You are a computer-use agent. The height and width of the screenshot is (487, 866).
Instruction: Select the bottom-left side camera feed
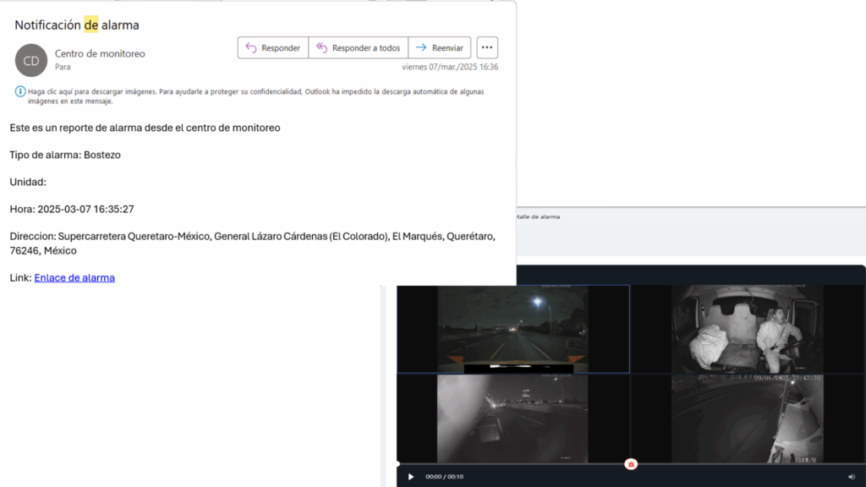[x=513, y=419]
